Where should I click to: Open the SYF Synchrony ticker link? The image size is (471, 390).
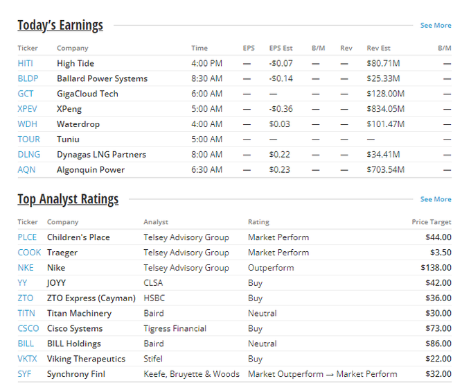click(25, 375)
